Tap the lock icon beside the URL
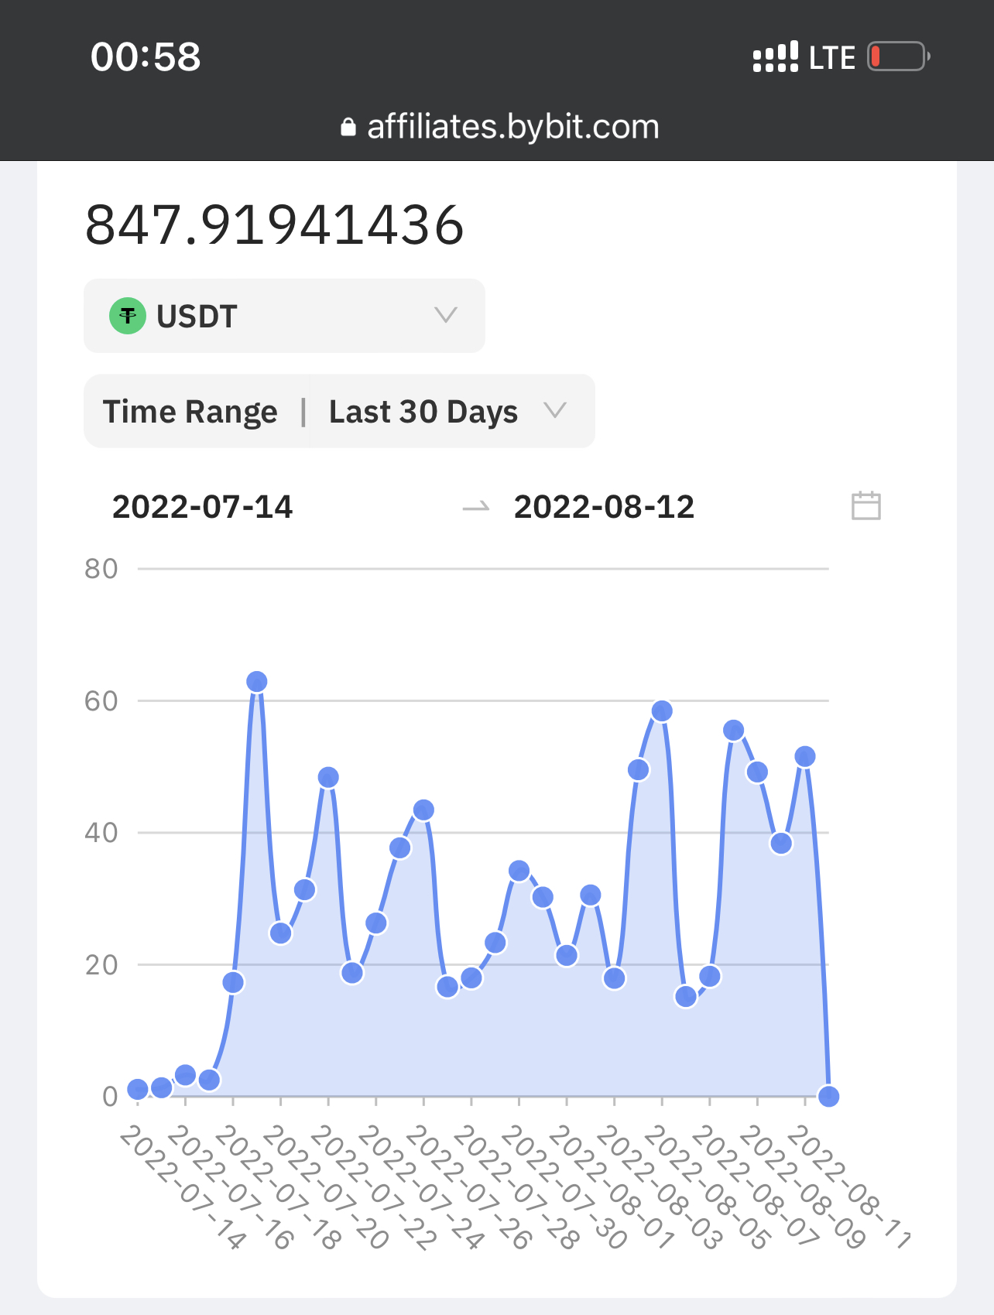Viewport: 994px width, 1315px height. pos(348,127)
